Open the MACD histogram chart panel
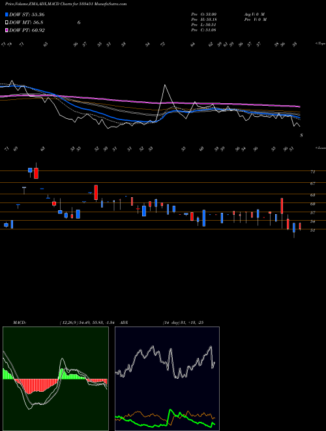This screenshot has height=431, width=326. click(55, 379)
